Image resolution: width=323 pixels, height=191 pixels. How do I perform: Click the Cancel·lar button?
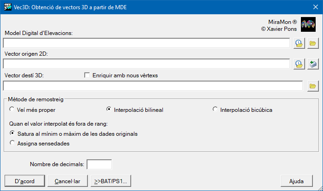pyautogui.click(x=67, y=180)
